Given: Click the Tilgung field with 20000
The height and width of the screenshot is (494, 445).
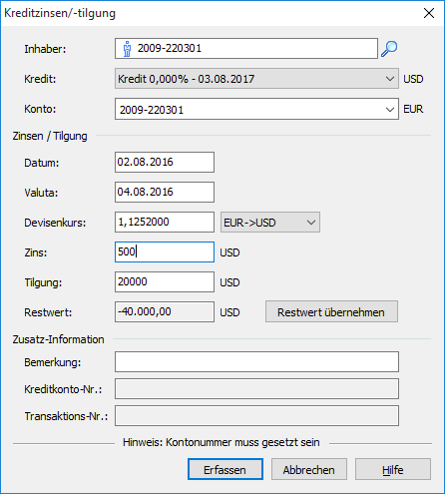Looking at the screenshot, I should [165, 282].
